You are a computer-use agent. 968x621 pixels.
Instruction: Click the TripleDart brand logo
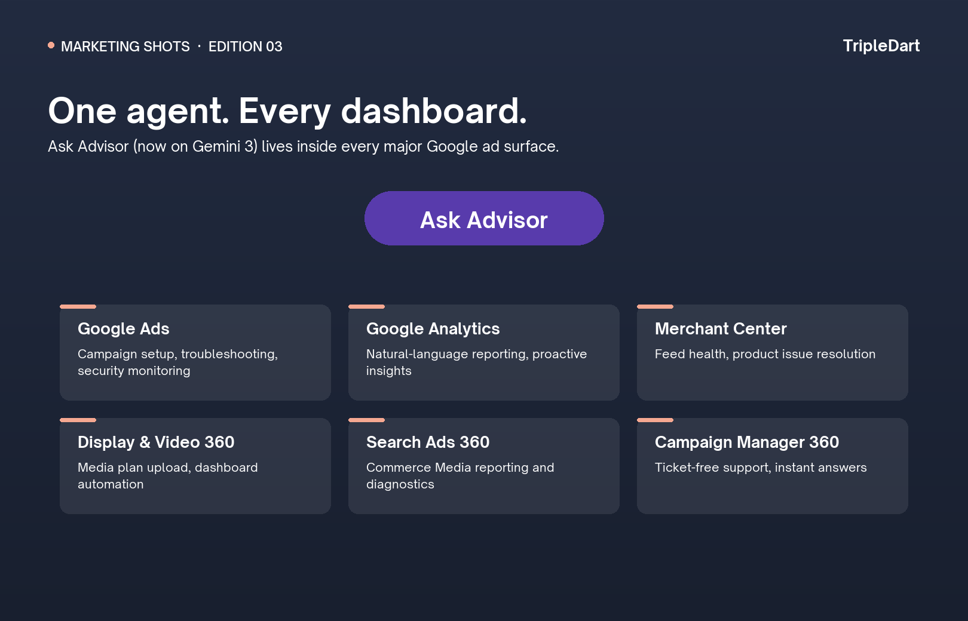click(881, 46)
